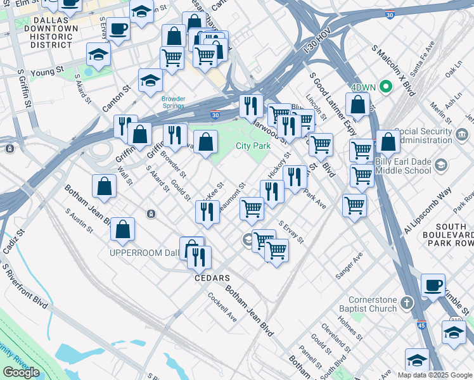
Task: Click the Map data ©2025 Google text
Action: pyautogui.click(x=435, y=375)
